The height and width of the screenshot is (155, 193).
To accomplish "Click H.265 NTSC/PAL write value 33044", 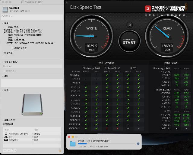I will coord(177,115).
